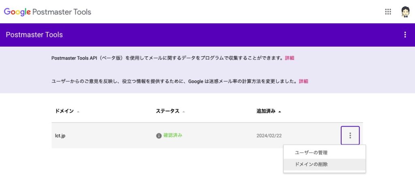Sort by ステータス column arrow
The image size is (415, 185).
coord(184,112)
